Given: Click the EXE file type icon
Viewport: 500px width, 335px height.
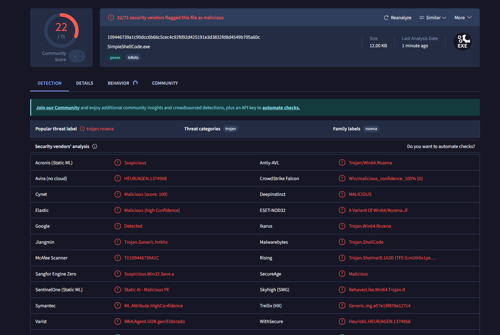Looking at the screenshot, I should point(462,42).
